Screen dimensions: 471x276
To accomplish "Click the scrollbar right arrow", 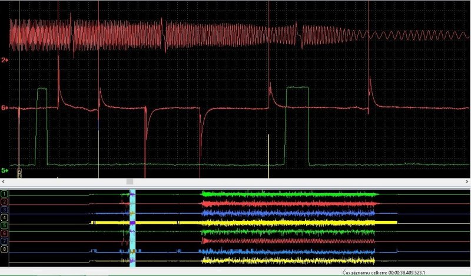I will (x=467, y=181).
